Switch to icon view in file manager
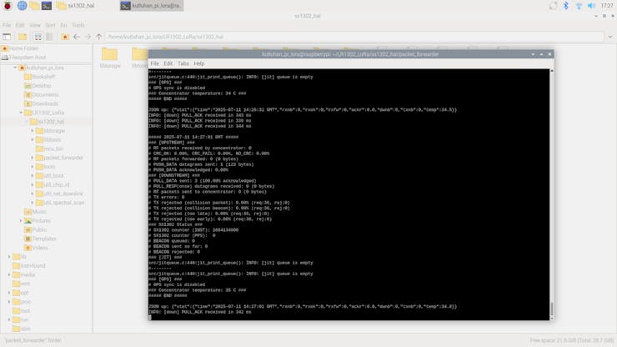 [38, 37]
